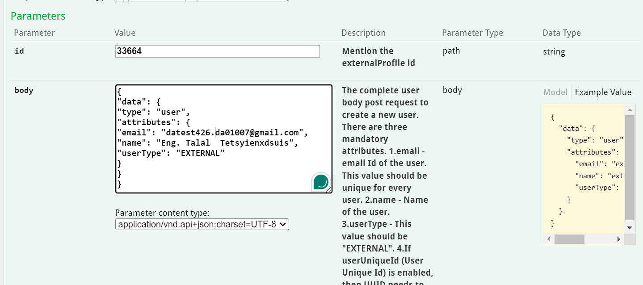643x285 pixels.
Task: Click the example box scroll down arrow
Action: point(630,227)
